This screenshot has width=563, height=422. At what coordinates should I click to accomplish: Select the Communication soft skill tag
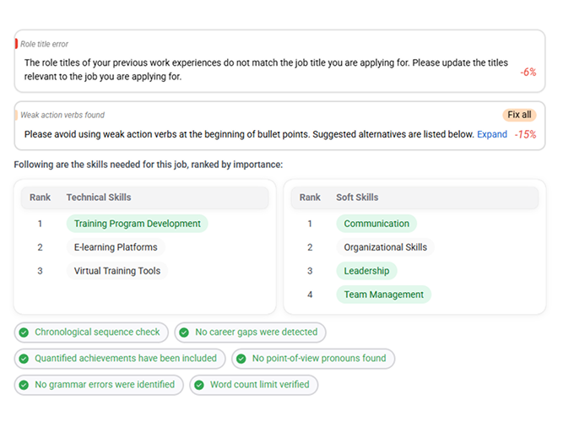point(376,224)
